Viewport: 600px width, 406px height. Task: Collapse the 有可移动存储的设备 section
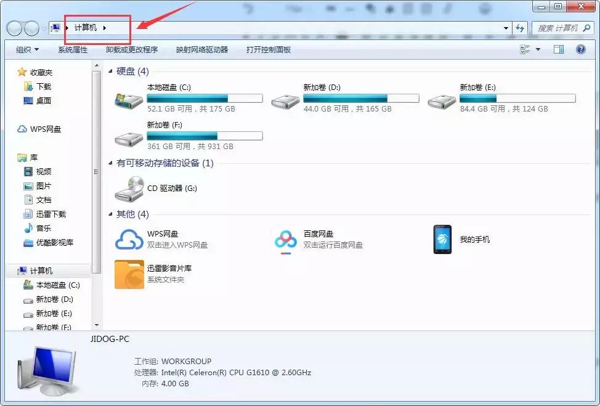click(x=110, y=164)
